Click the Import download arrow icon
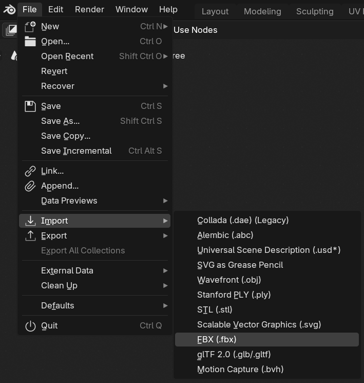Image resolution: width=364 pixels, height=383 pixels. tap(30, 221)
